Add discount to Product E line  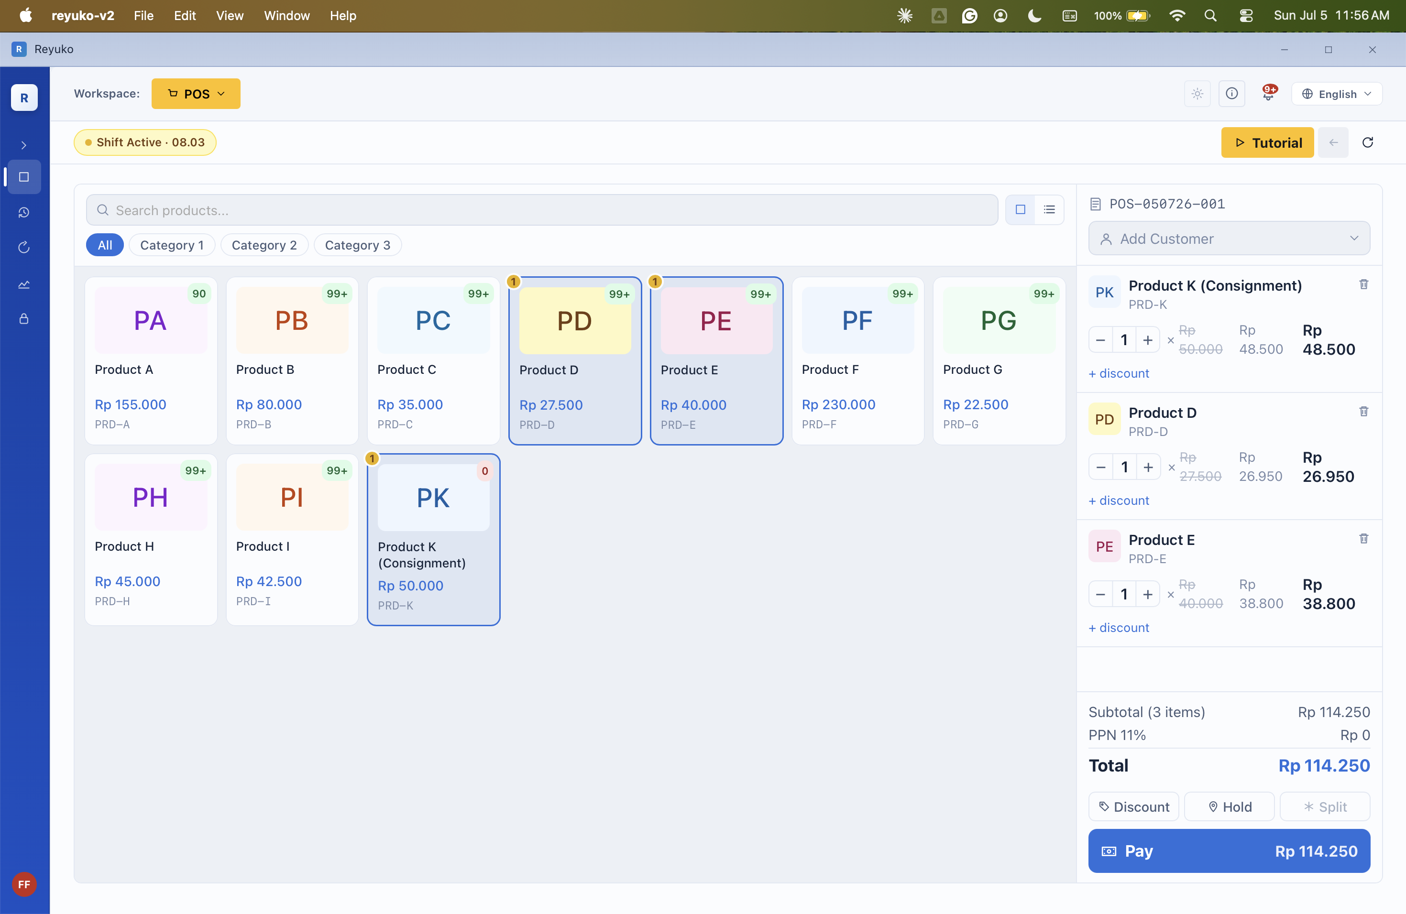(1119, 628)
